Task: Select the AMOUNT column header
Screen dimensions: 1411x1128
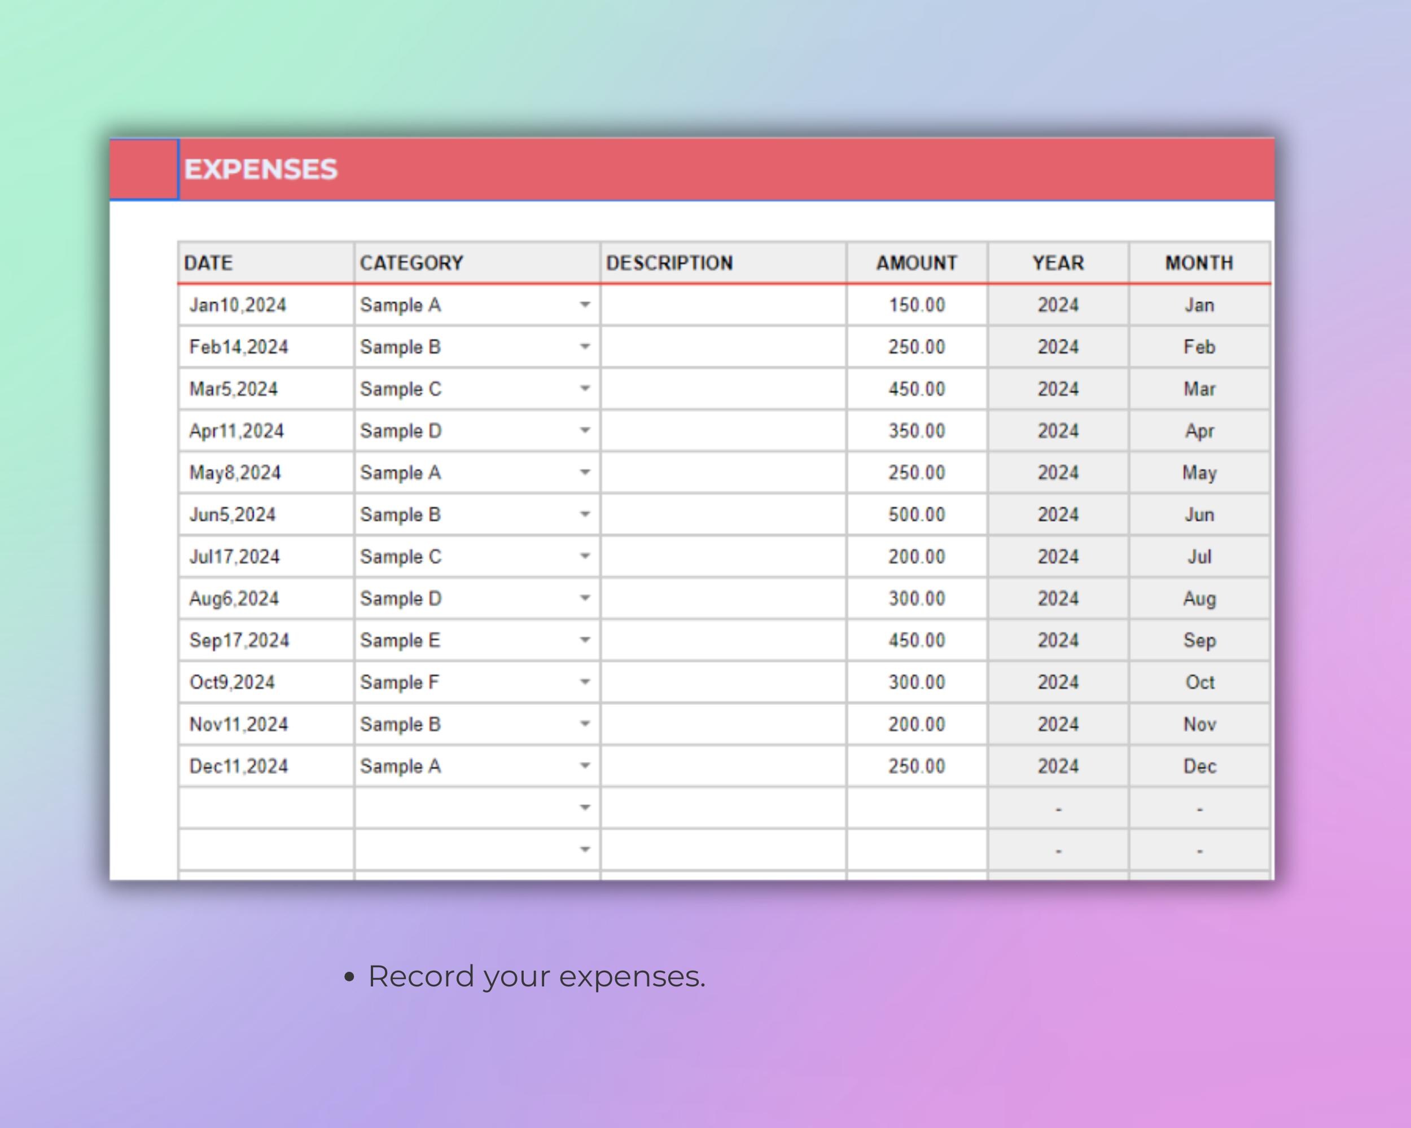Action: pyautogui.click(x=915, y=262)
